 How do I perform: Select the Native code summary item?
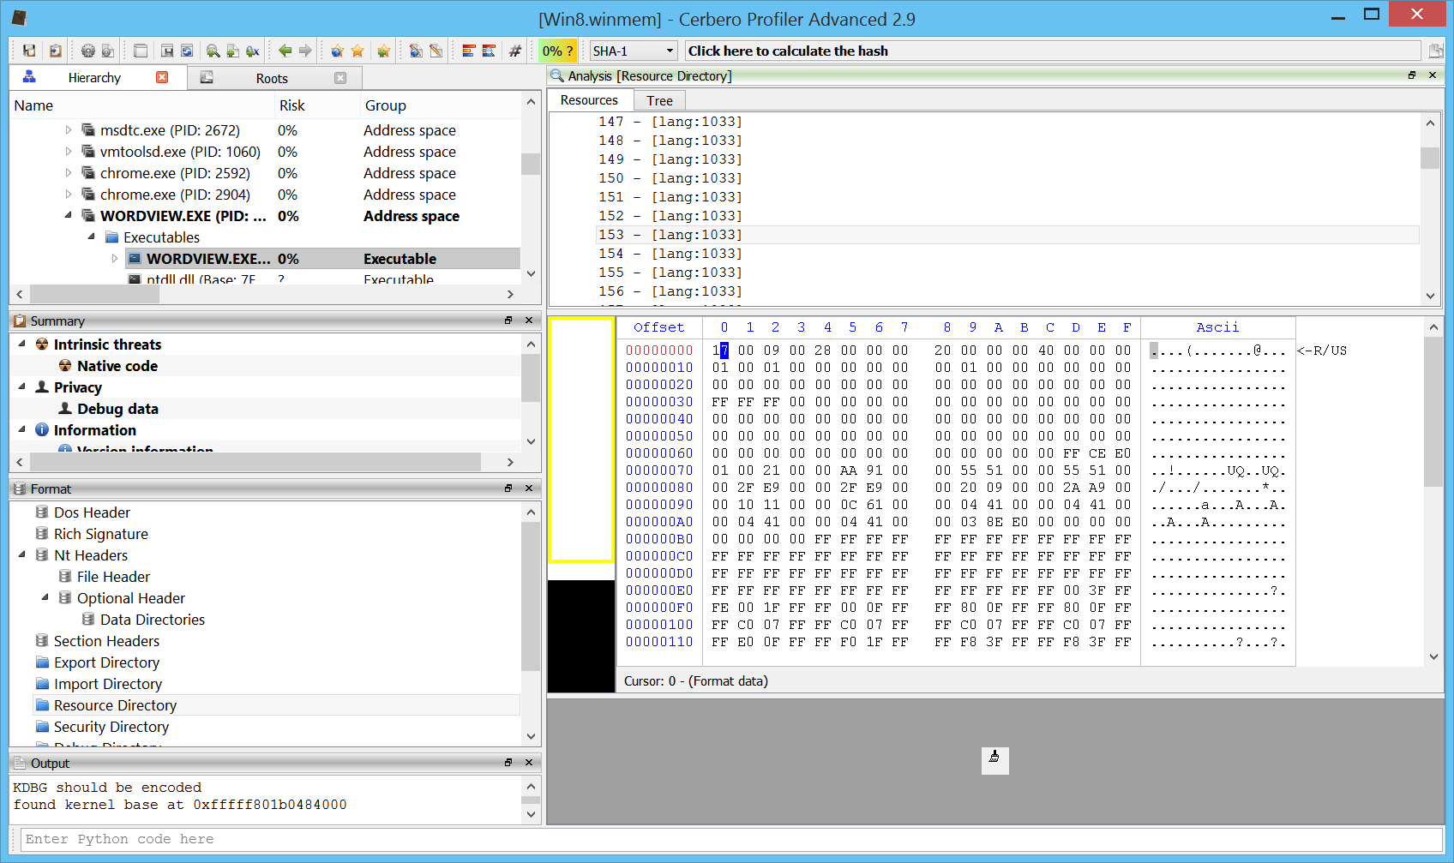tap(117, 366)
